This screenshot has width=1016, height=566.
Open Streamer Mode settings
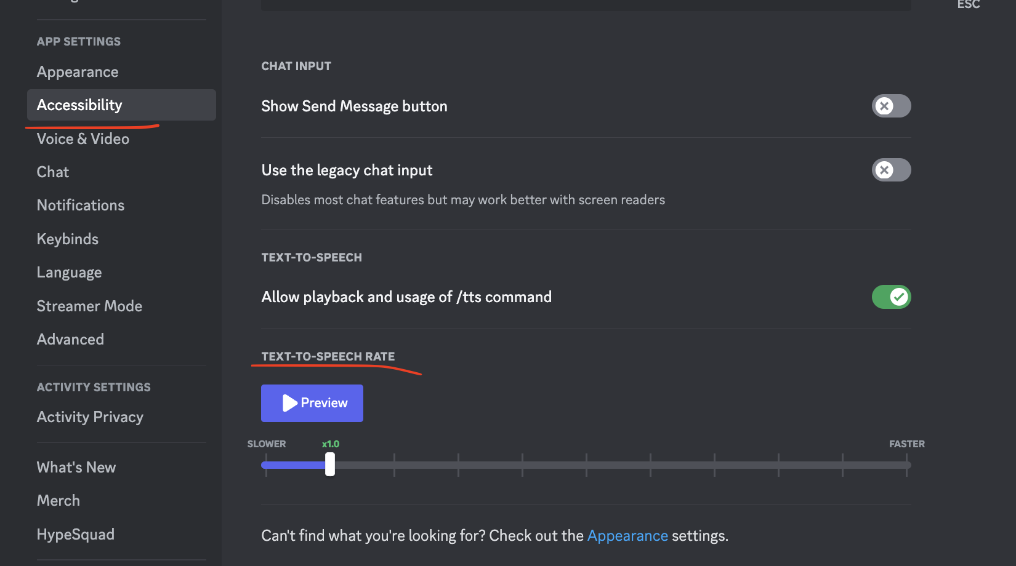tap(89, 306)
